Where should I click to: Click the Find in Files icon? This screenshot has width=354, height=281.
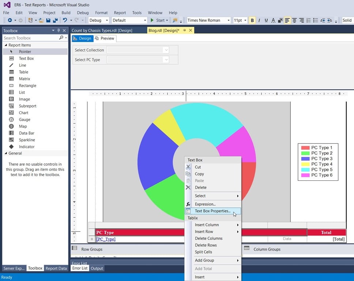coord(175,20)
